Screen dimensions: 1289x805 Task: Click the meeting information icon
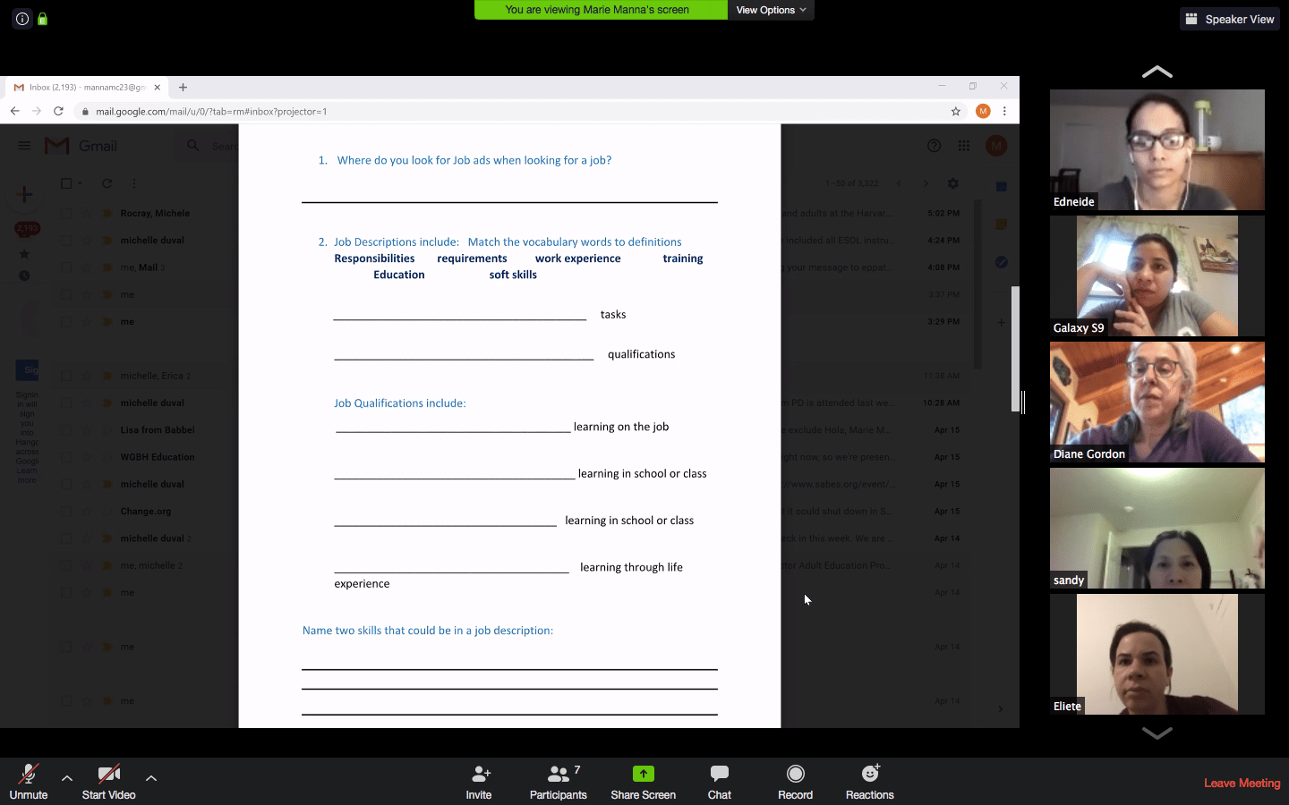pyautogui.click(x=22, y=19)
